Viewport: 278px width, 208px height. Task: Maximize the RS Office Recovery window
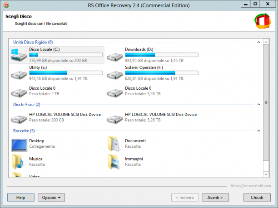[255, 4]
